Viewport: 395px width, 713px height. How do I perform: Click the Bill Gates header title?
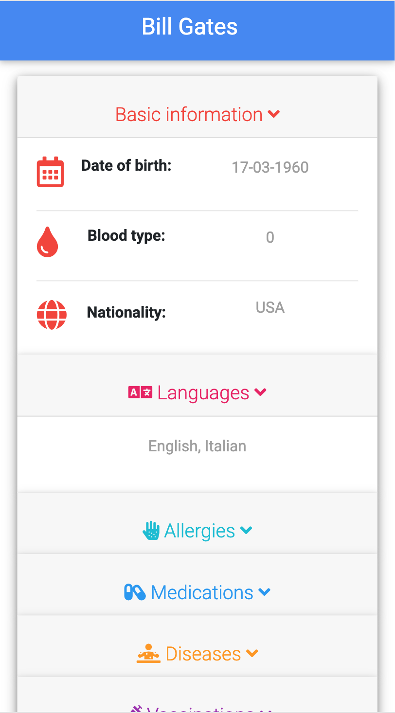[190, 27]
